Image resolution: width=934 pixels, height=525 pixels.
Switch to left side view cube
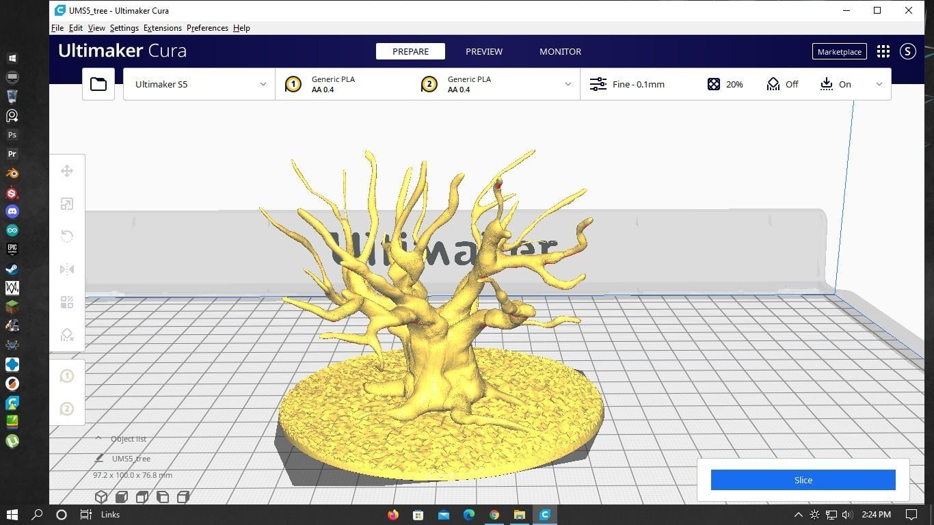click(x=163, y=497)
